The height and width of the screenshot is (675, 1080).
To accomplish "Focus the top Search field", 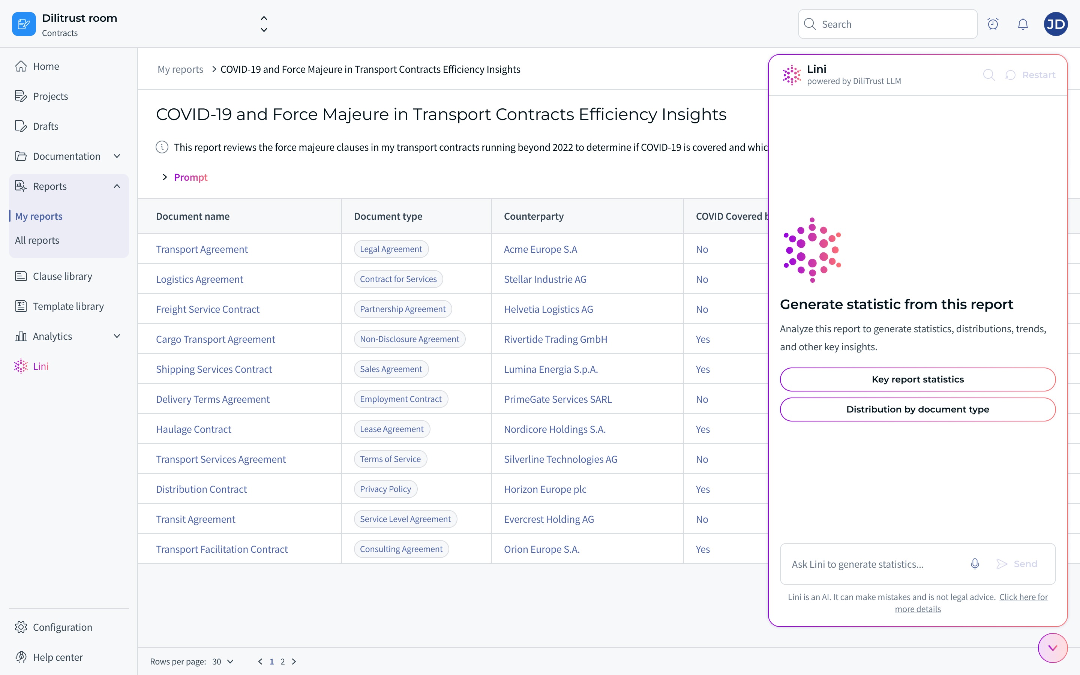I will (x=888, y=24).
